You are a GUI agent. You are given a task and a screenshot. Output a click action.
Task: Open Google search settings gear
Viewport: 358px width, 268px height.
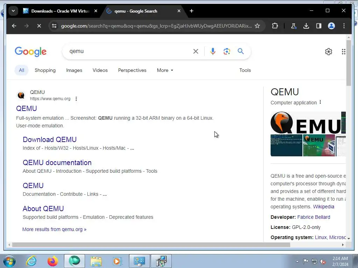(x=329, y=52)
